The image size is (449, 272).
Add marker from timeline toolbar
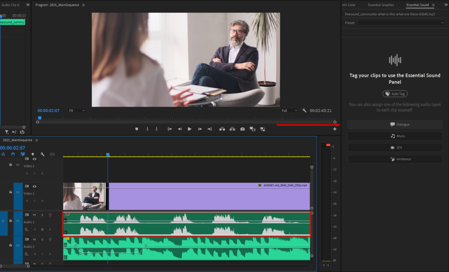[32, 154]
